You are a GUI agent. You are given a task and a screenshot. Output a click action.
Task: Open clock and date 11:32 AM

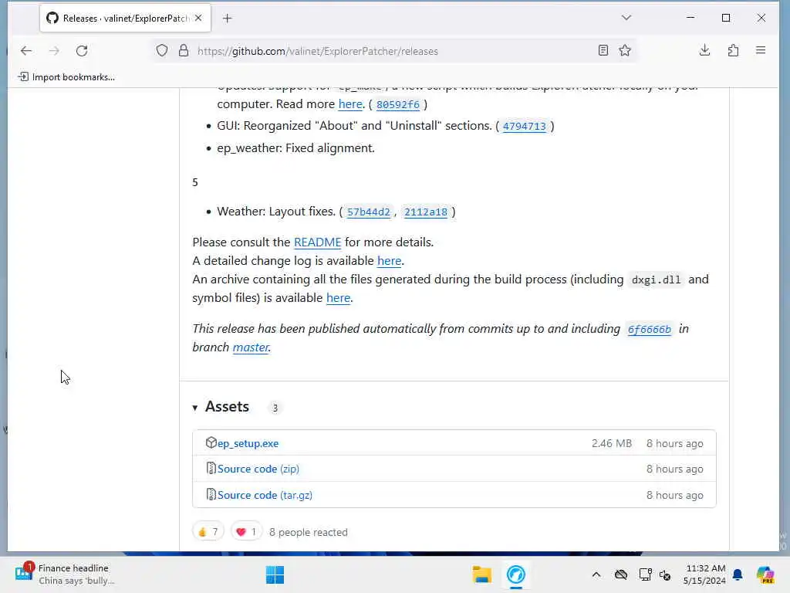click(x=704, y=574)
